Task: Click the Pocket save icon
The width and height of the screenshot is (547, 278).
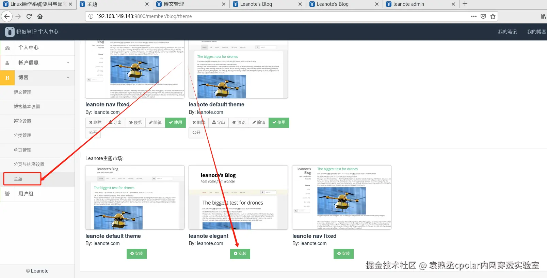Action: tap(483, 16)
